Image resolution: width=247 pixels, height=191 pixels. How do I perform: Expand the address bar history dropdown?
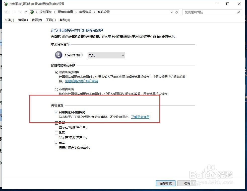(171, 12)
